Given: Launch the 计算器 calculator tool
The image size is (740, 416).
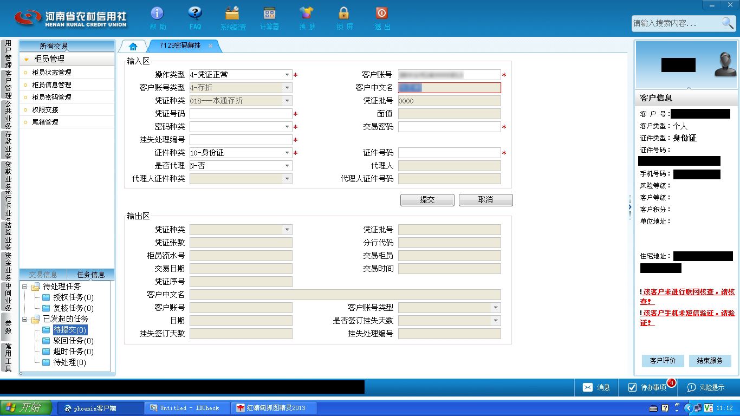Looking at the screenshot, I should click(269, 18).
